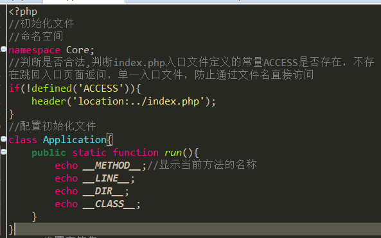Screen dimensions: 381x238
Task: Click the namespace keyword in the code
Action: (x=34, y=50)
